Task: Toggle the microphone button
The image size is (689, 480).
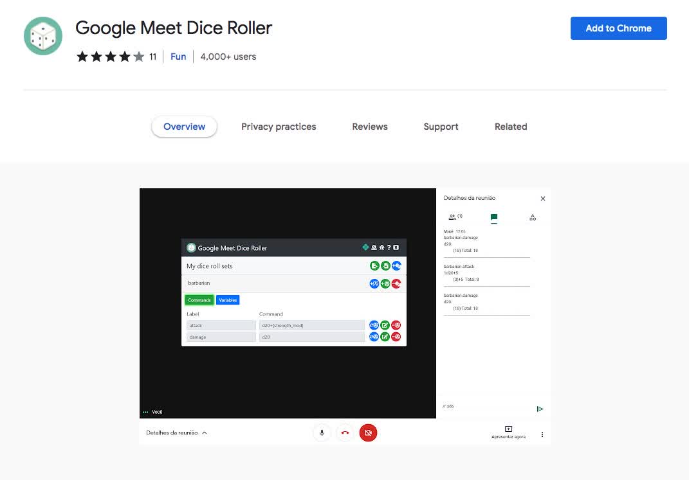Action: coord(322,432)
